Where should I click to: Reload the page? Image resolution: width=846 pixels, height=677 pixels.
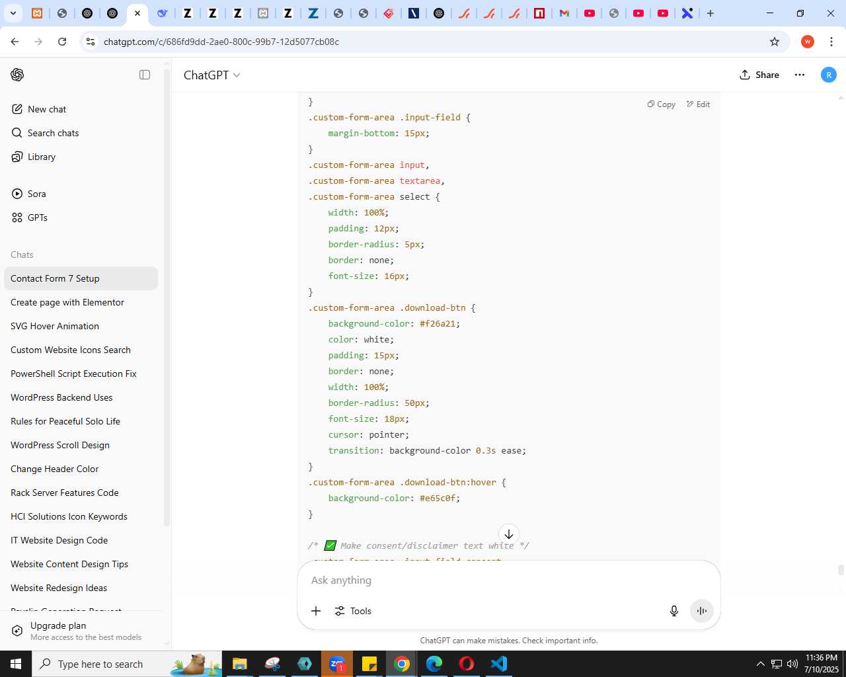tap(62, 42)
